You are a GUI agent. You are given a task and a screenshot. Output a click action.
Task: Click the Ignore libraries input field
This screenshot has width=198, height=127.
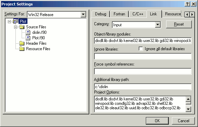tap(143, 56)
